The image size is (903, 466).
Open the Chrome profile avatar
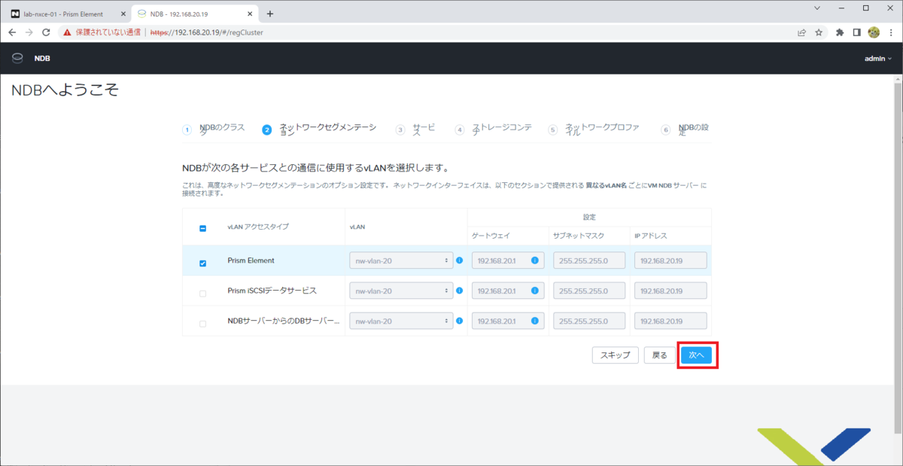click(874, 32)
